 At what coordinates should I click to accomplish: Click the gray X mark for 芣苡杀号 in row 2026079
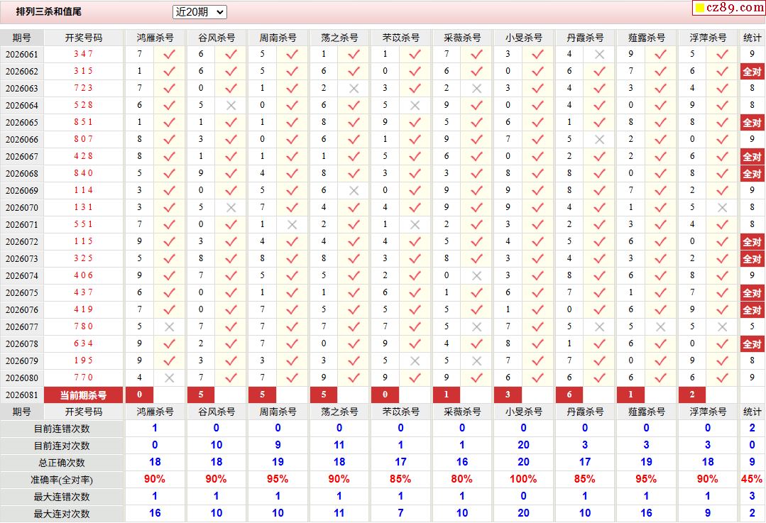[415, 361]
